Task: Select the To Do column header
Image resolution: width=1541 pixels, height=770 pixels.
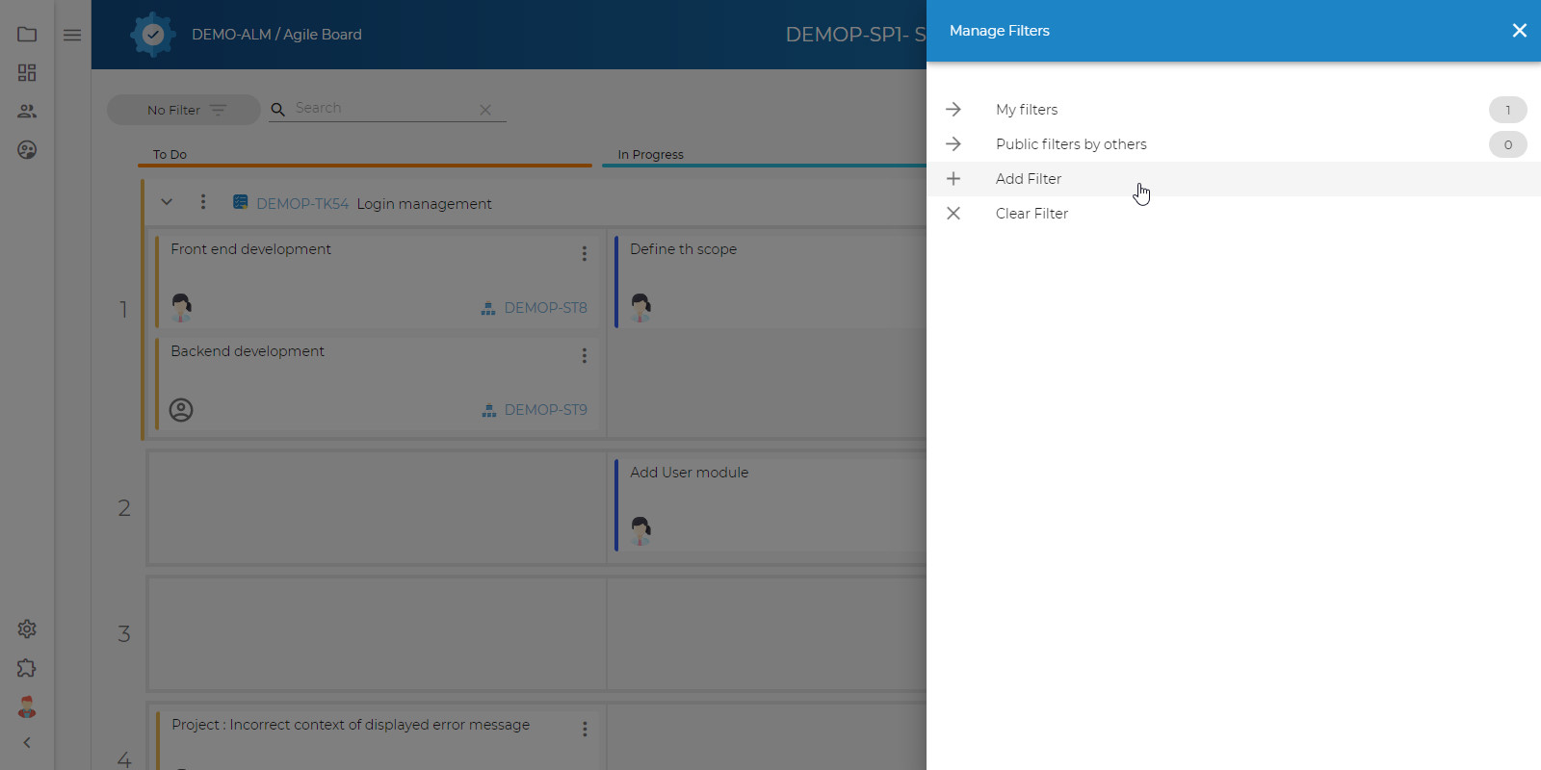Action: point(170,154)
